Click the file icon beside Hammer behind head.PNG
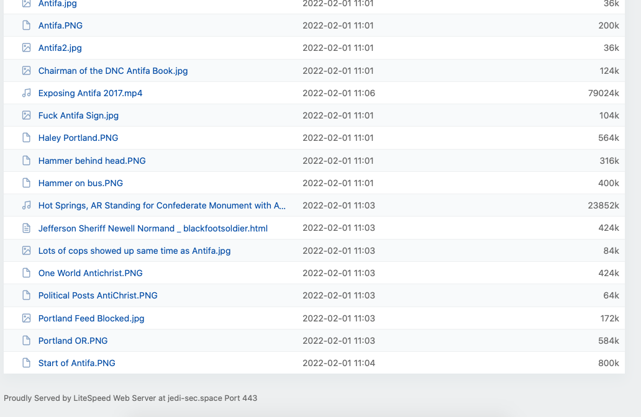Viewport: 641px width, 417px height. pyautogui.click(x=26, y=161)
